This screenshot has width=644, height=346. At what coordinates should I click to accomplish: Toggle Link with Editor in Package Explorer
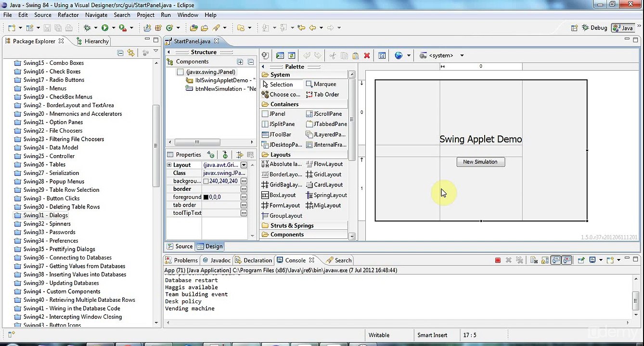131,53
